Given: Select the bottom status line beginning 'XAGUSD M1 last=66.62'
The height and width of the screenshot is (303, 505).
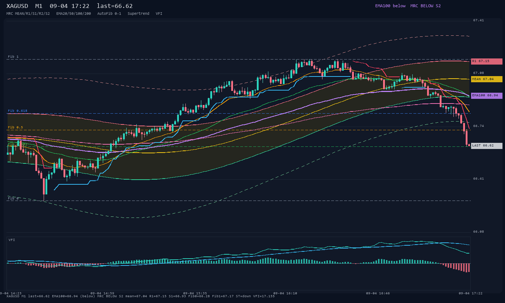Looking at the screenshot, I should tap(141, 296).
